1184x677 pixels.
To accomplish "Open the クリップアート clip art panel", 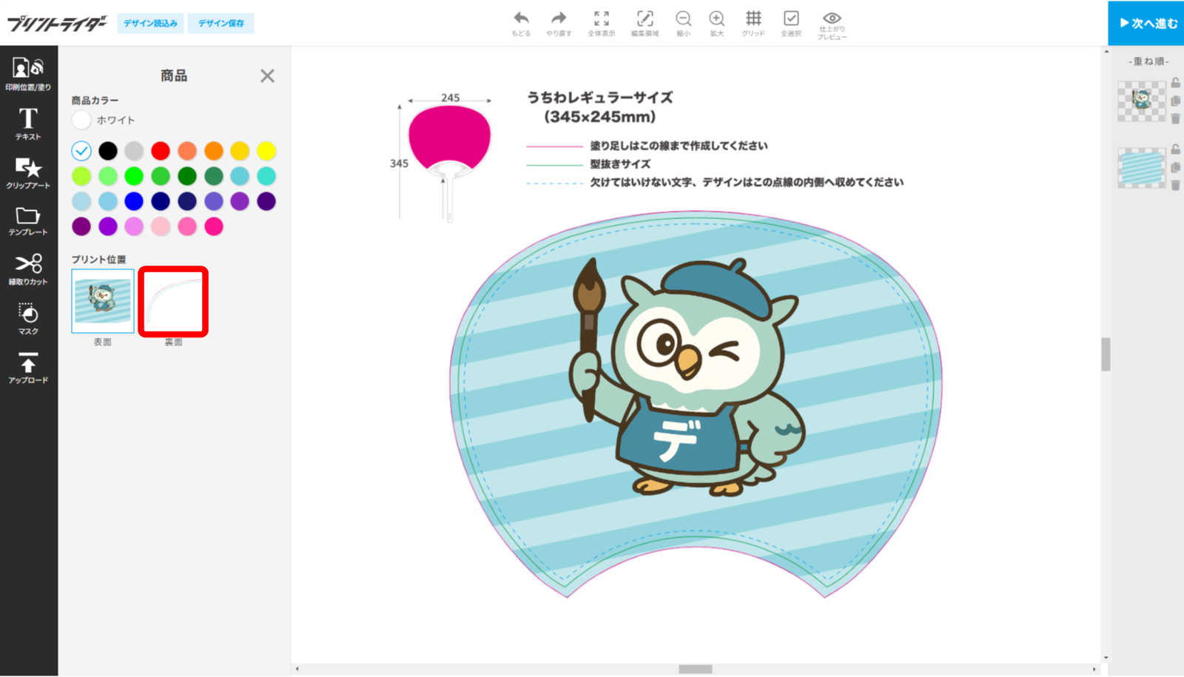I will [28, 173].
